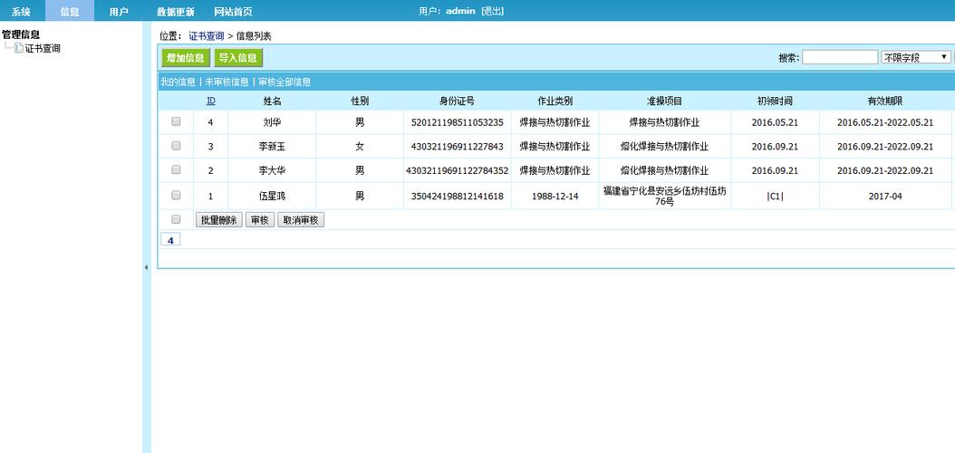Open 证书查询 in the sidebar tree
The height and width of the screenshot is (453, 955).
coord(43,48)
